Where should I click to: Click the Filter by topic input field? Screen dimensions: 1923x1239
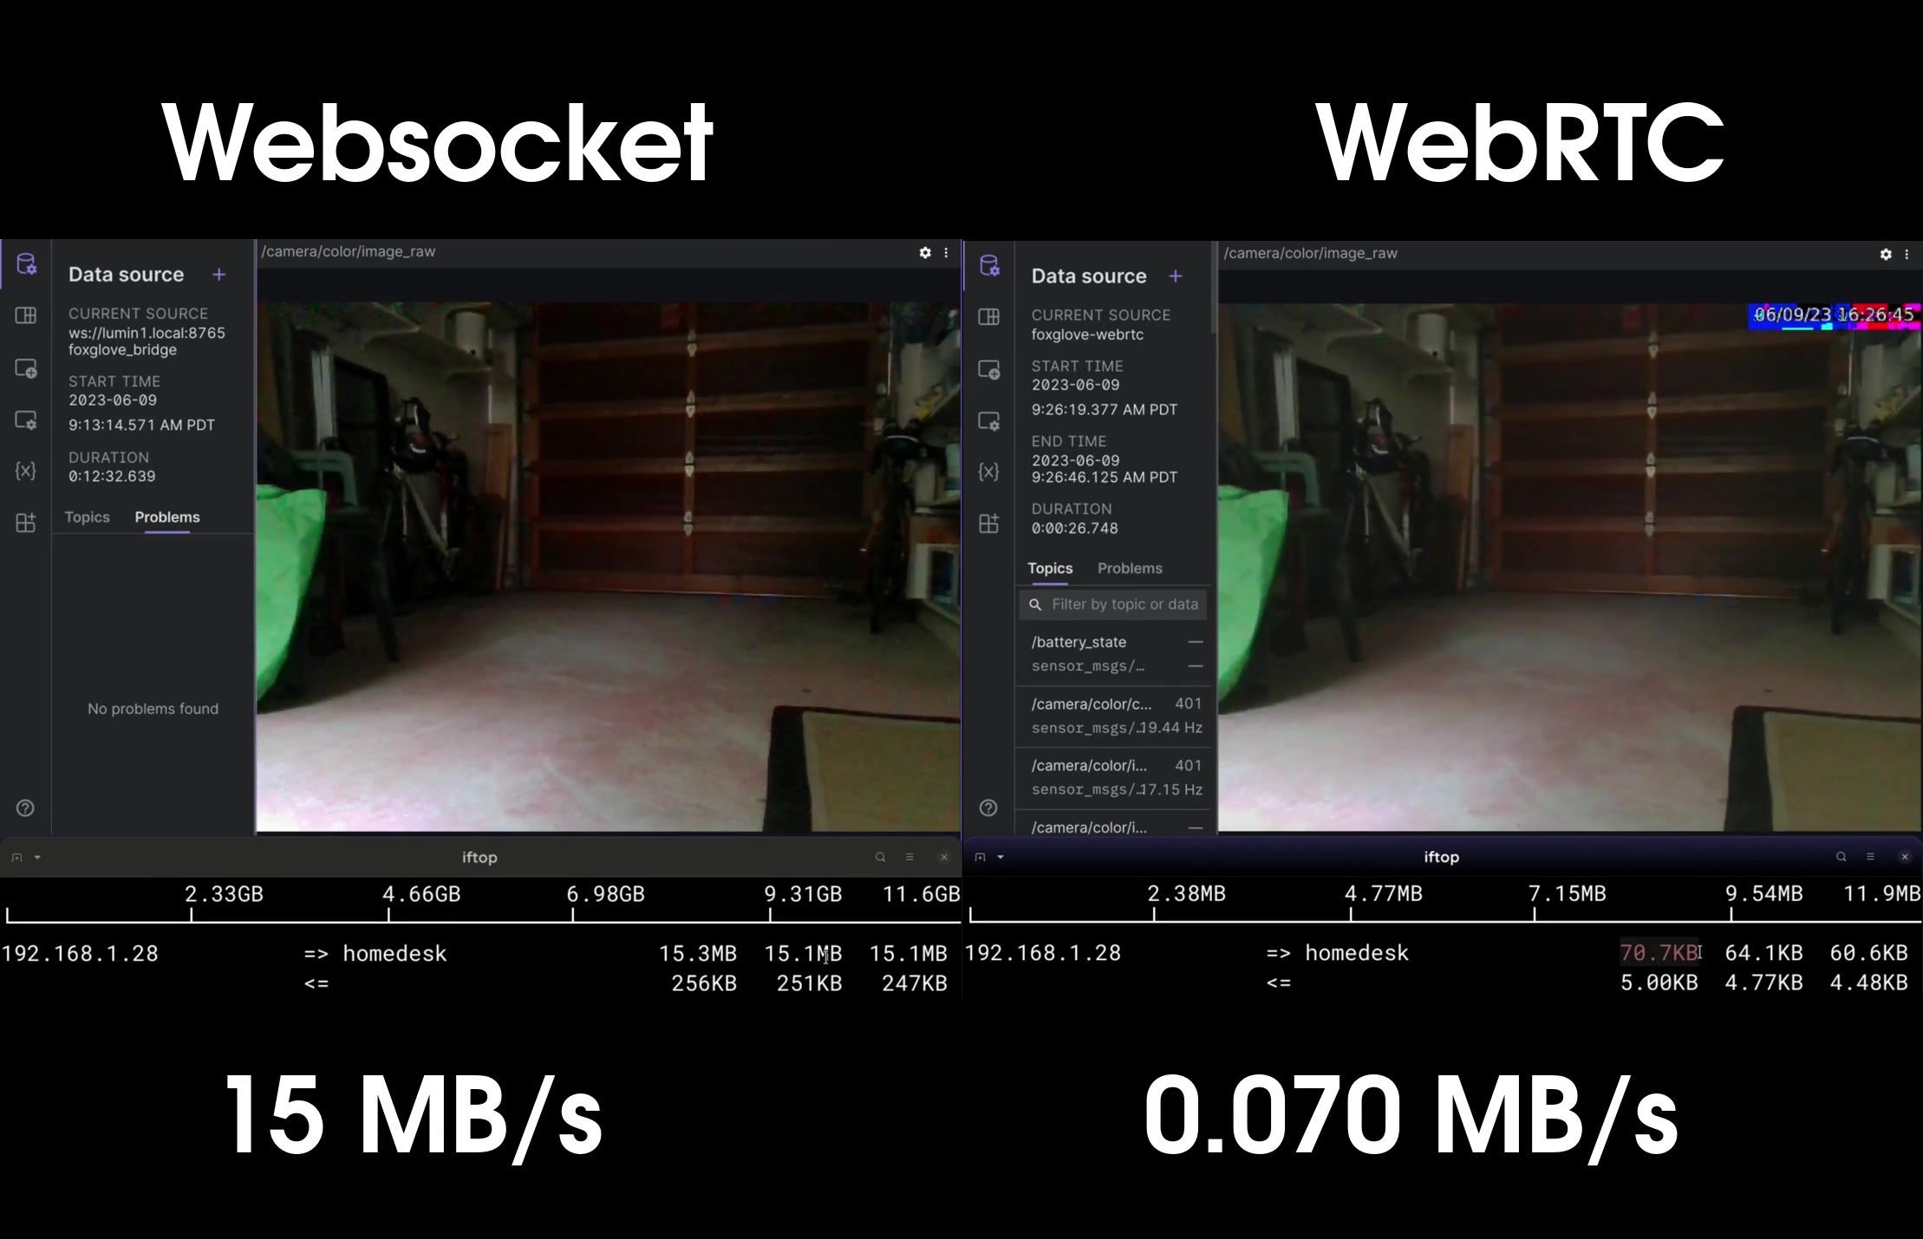click(1122, 605)
